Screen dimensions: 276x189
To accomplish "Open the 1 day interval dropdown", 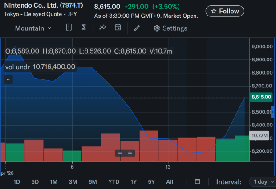I will 264,182.
